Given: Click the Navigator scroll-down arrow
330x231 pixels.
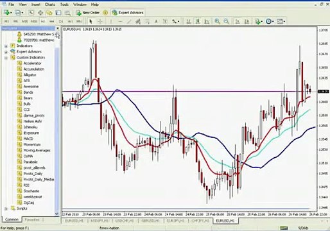Looking at the screenshot, I should point(56,213).
